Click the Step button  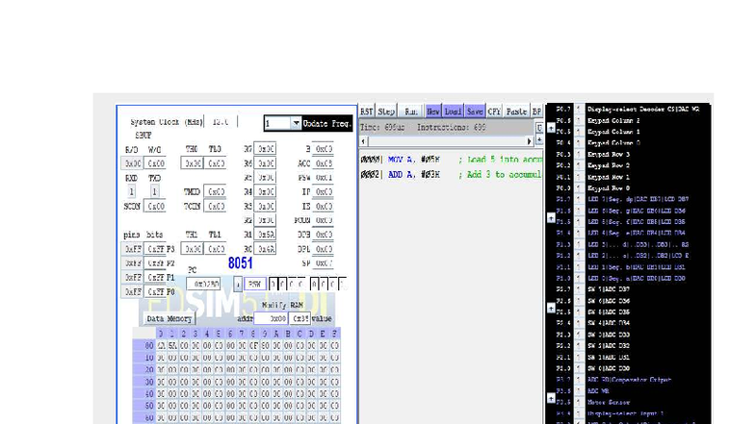pyautogui.click(x=386, y=112)
